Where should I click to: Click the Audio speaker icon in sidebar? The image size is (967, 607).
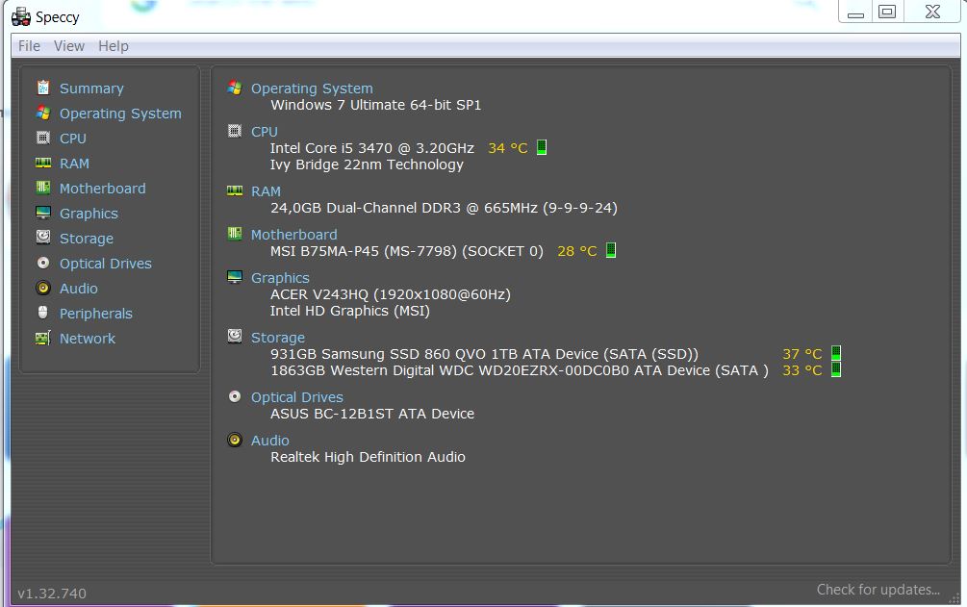pyautogui.click(x=43, y=288)
